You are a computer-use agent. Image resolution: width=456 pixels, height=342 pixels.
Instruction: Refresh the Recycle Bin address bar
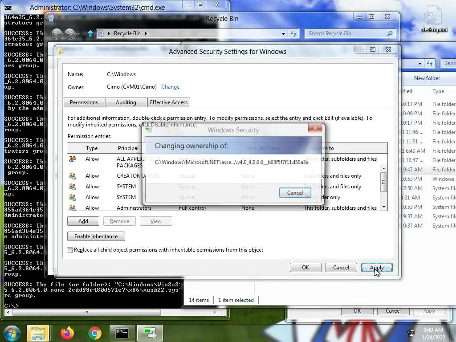(294, 34)
